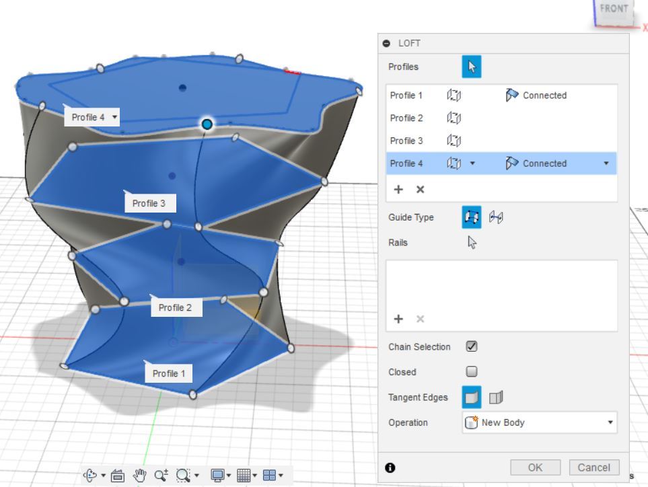Remove rail with the greyed X icon
Image resolution: width=648 pixels, height=487 pixels.
[421, 318]
